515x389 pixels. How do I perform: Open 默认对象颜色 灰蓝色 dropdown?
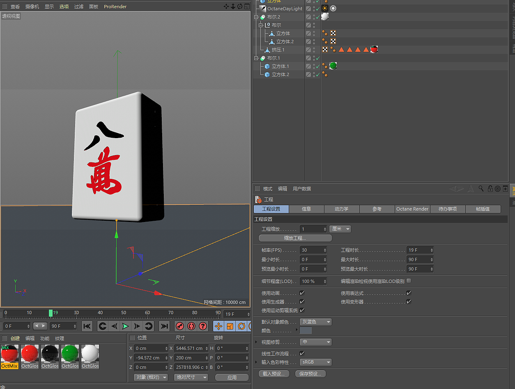(x=315, y=322)
